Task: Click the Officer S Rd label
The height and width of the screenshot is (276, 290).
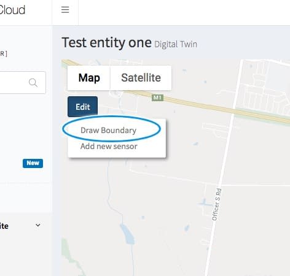Action: [x=216, y=204]
